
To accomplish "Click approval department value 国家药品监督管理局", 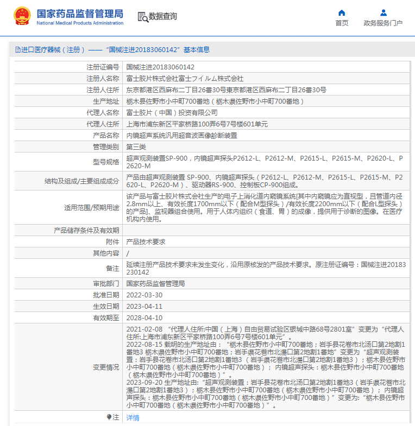I will tap(155, 284).
